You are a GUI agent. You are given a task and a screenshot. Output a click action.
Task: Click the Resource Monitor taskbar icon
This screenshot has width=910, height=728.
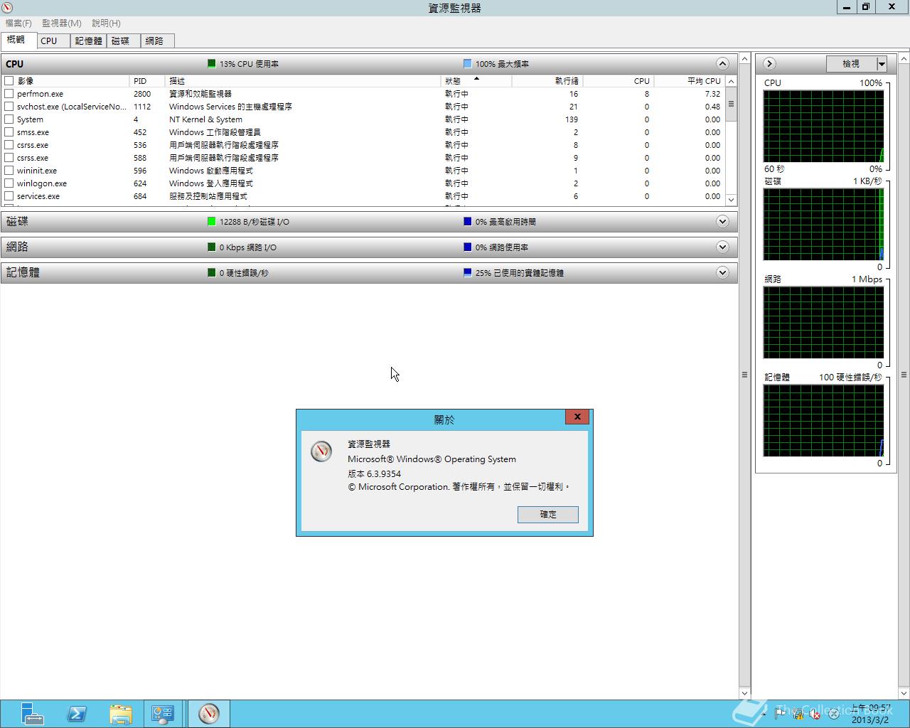pyautogui.click(x=209, y=714)
